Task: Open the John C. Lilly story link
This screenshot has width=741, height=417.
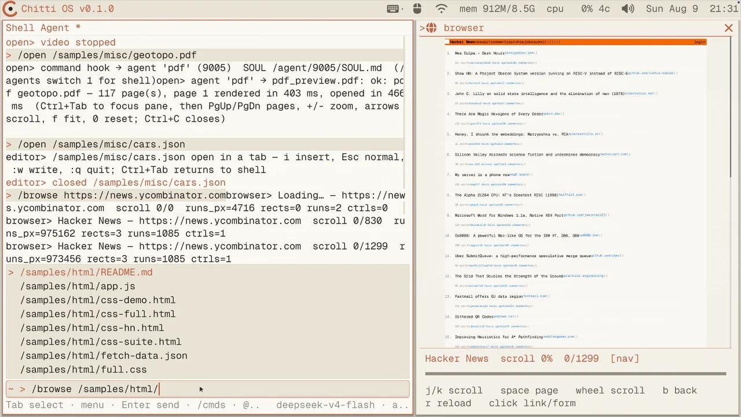Action: point(540,94)
